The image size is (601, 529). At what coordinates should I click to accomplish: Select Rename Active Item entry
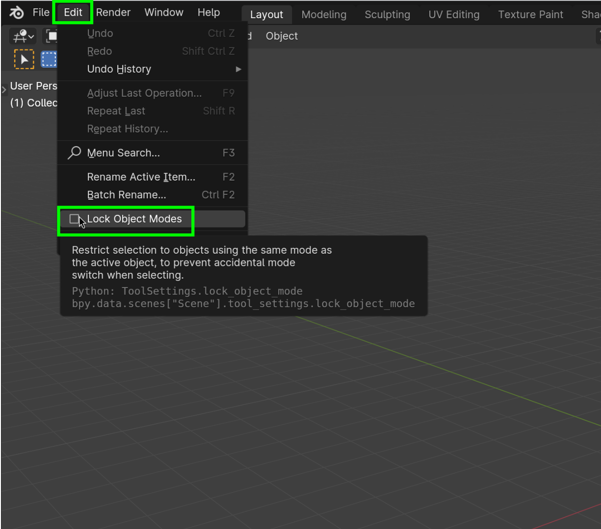point(153,177)
